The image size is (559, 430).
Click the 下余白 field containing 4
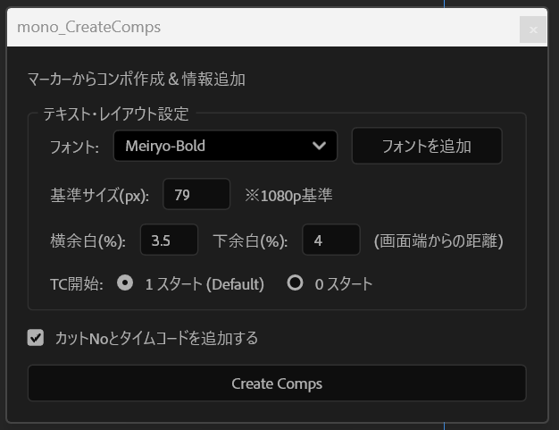click(x=331, y=240)
